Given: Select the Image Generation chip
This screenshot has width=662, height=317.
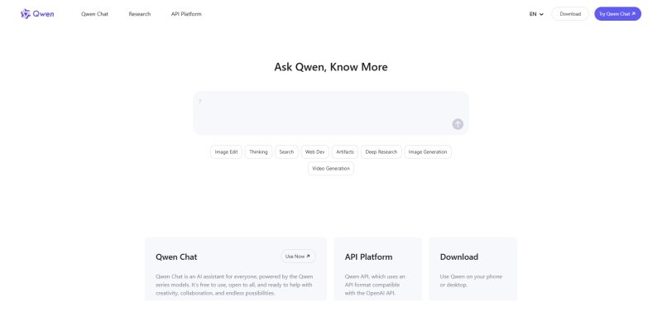Looking at the screenshot, I should point(428,152).
